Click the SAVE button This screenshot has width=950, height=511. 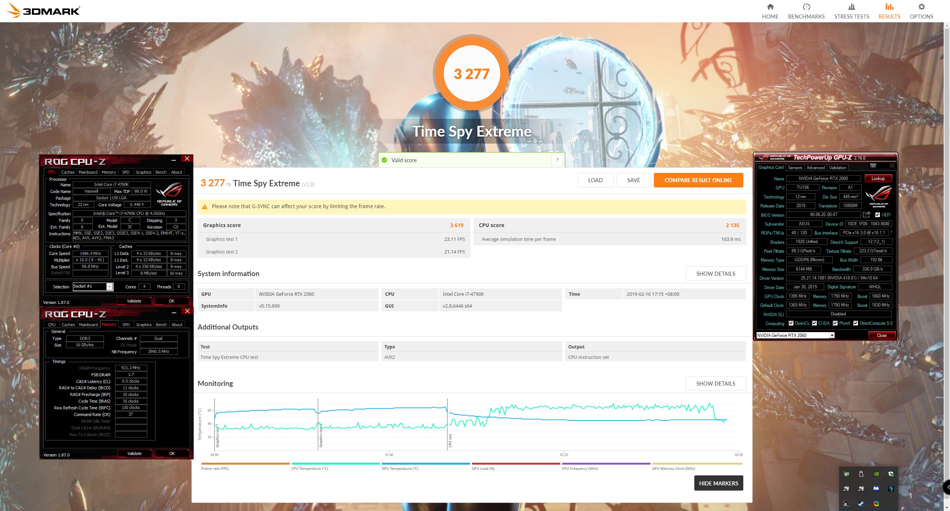(x=633, y=180)
